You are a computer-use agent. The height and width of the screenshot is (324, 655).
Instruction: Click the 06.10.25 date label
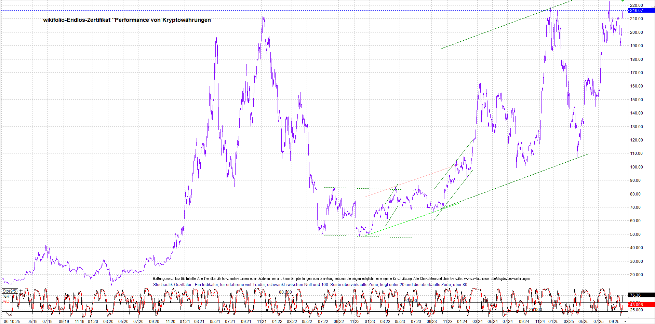tap(12, 322)
